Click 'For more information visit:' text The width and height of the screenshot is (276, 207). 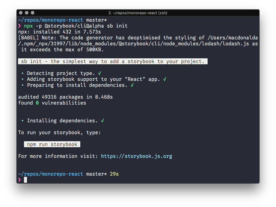pyautogui.click(x=58, y=156)
